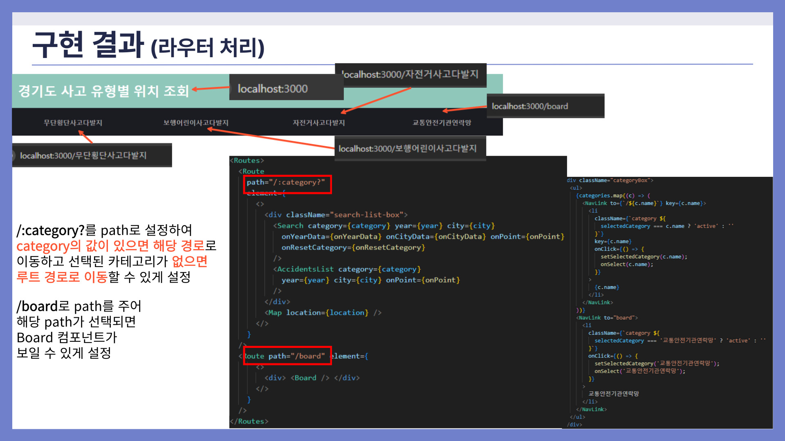This screenshot has width=785, height=441.
Task: Click the onSelect(c.name); code line
Action: [627, 264]
